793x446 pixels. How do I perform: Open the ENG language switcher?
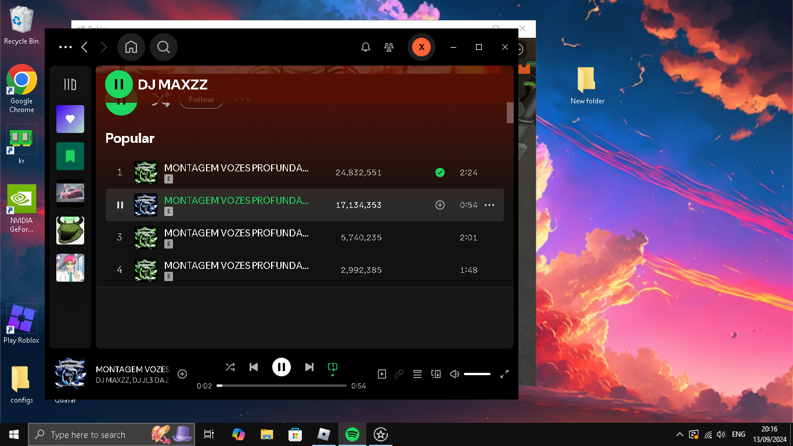tap(738, 434)
